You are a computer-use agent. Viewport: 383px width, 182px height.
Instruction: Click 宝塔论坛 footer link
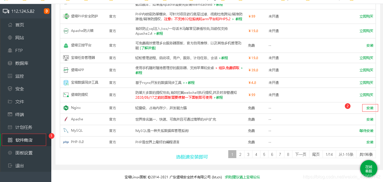[x=253, y=177]
